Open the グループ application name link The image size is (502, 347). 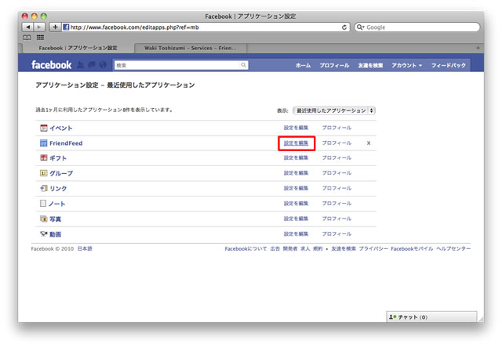61,173
